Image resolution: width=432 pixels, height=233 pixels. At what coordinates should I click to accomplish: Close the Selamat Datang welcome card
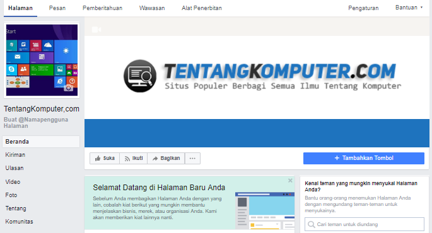(x=290, y=181)
